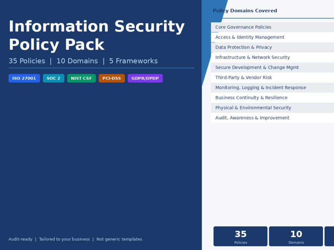Select the SOC 2 badge

click(53, 78)
